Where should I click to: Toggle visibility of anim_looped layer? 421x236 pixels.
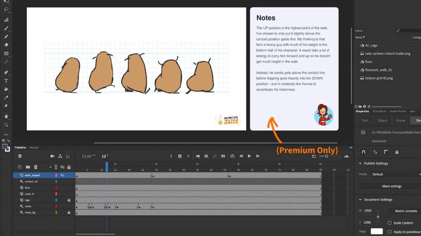click(62, 175)
